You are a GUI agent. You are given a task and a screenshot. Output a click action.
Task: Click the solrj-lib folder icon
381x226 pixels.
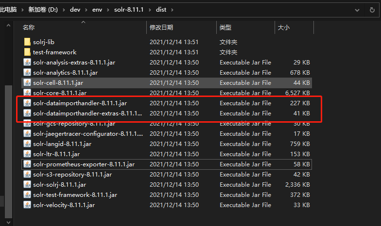pyautogui.click(x=27, y=42)
